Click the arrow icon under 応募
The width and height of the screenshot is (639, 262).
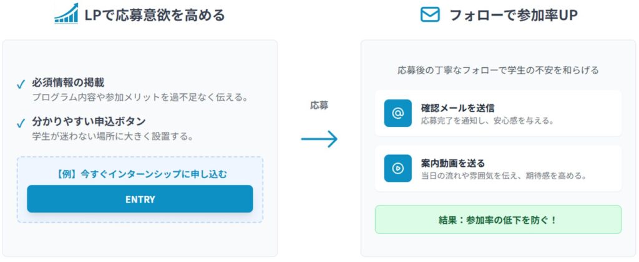[319, 139]
